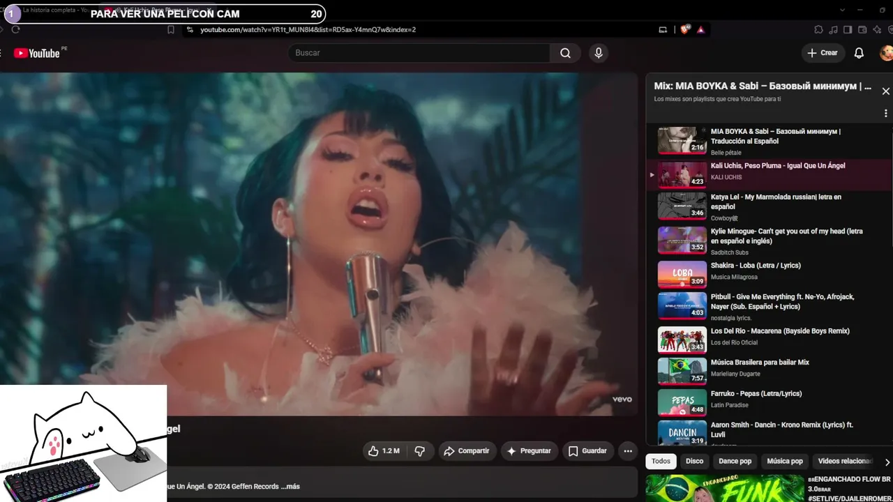Viewport: 893px width, 502px height.
Task: Select the Música pop filter chip
Action: pos(785,461)
